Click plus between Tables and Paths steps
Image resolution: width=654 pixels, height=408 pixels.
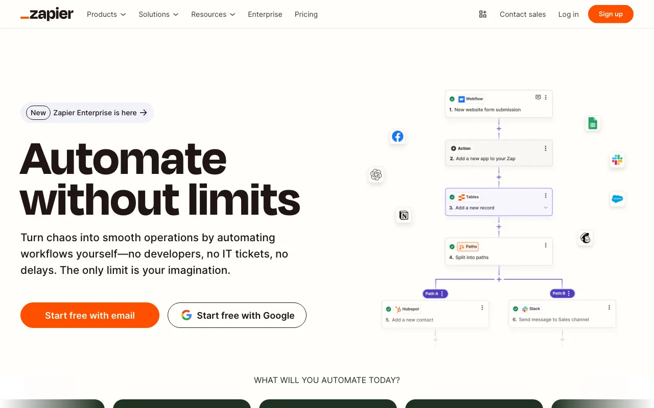coord(499,226)
